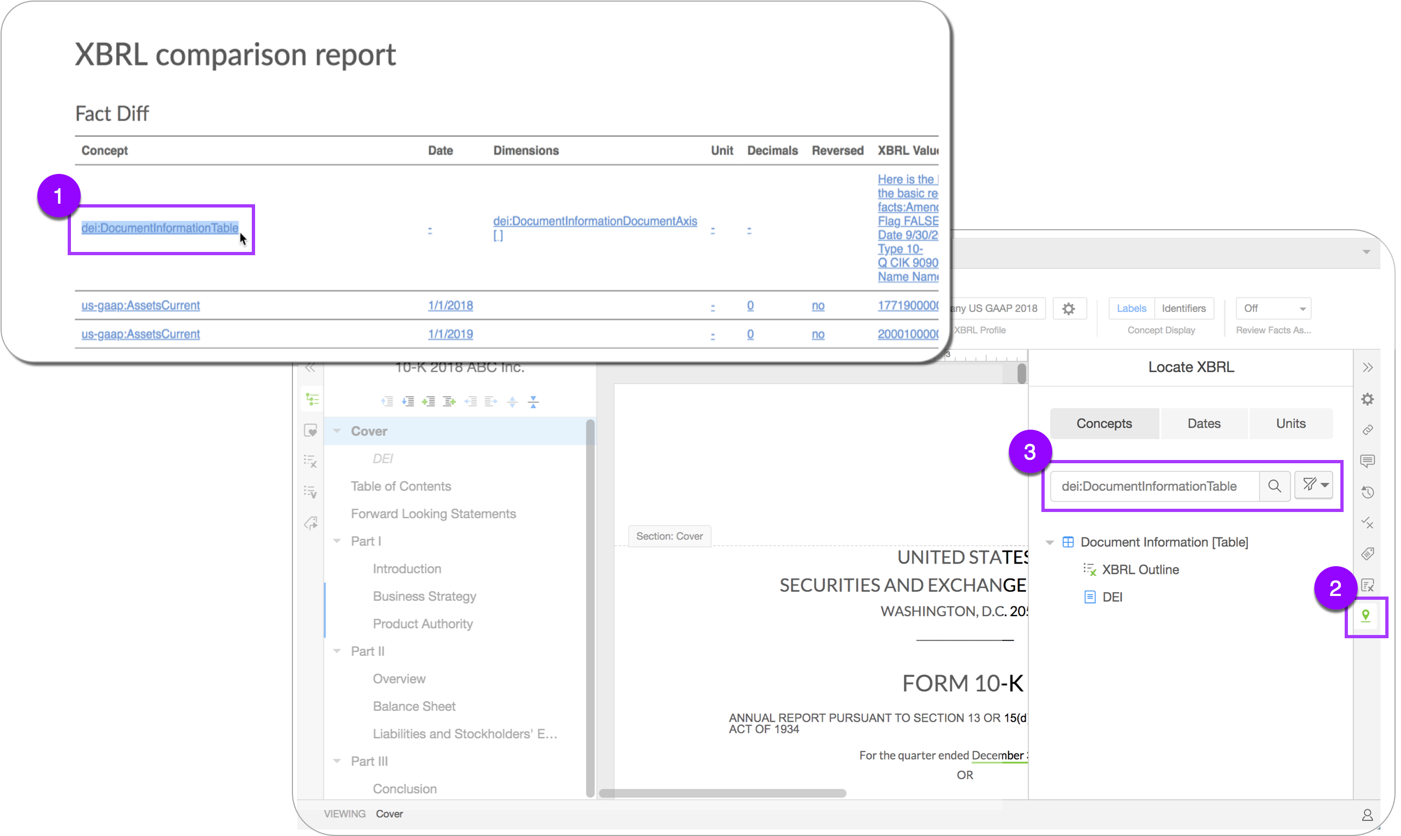Open the comments panel icon
The width and height of the screenshot is (1401, 836).
pos(1367,462)
